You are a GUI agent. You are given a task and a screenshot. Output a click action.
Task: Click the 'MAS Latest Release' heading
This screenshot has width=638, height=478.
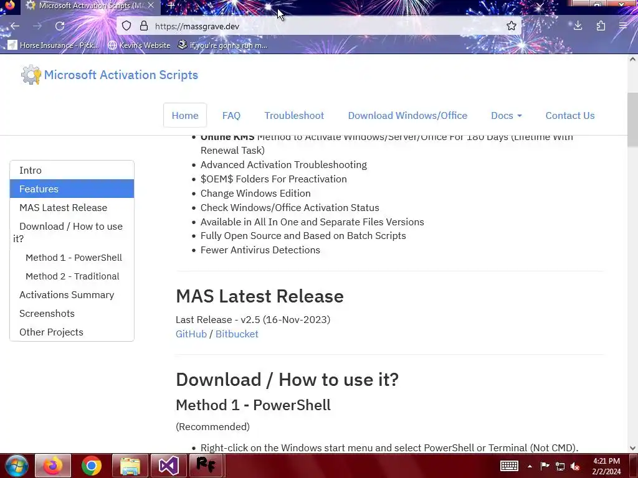tap(260, 296)
